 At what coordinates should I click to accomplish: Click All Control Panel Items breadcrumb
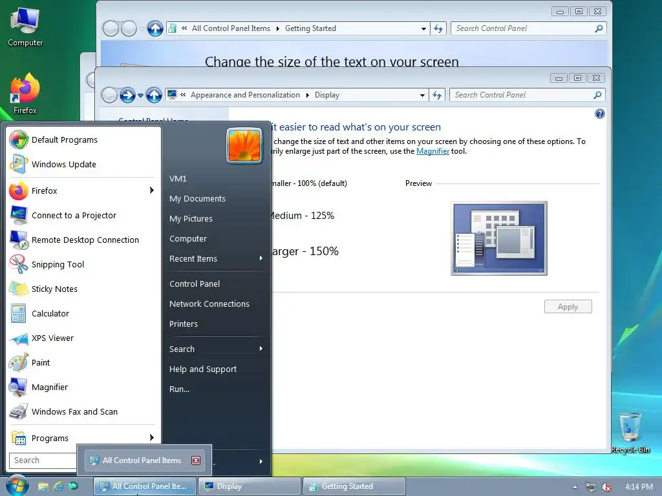[x=231, y=28]
